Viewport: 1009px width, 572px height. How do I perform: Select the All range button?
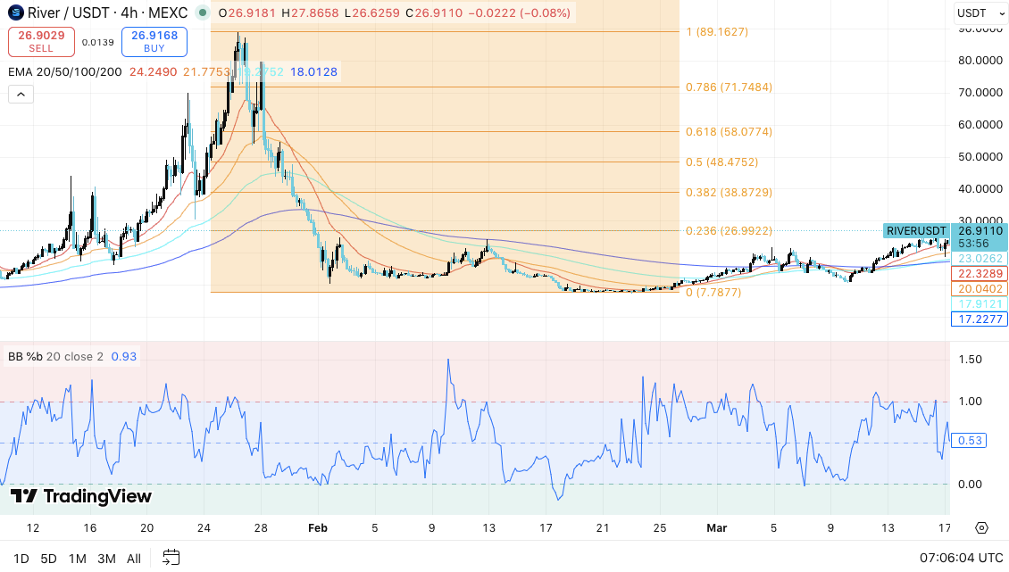click(133, 558)
